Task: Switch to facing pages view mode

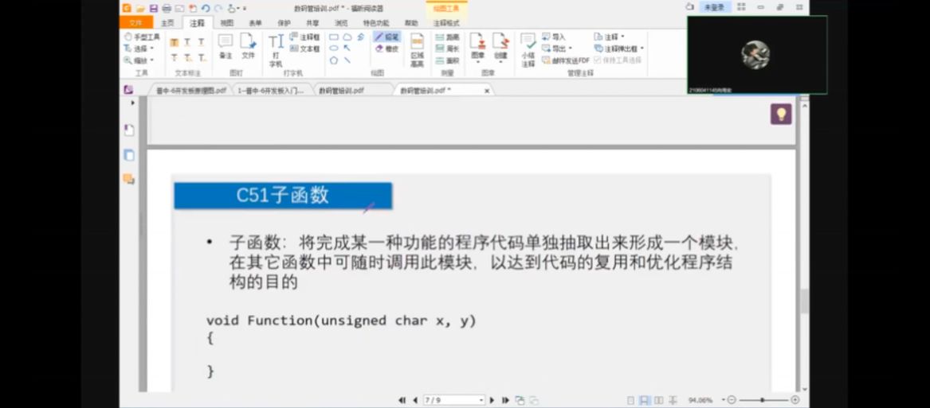Action: pyautogui.click(x=657, y=400)
